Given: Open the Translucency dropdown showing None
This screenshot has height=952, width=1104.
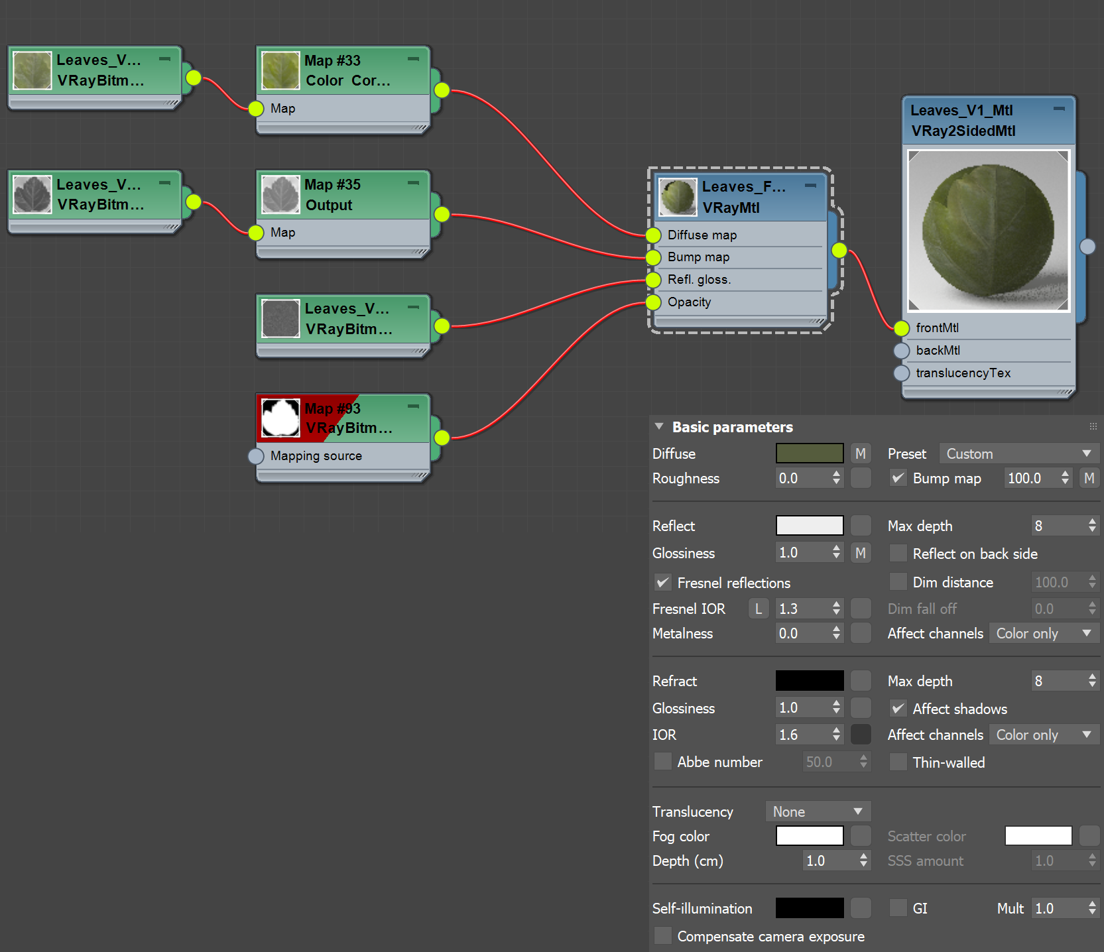Looking at the screenshot, I should tap(818, 811).
